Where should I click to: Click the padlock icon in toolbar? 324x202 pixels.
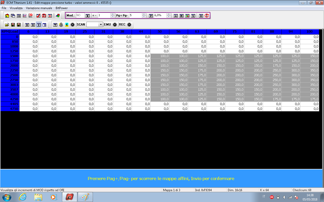pyautogui.click(x=61, y=25)
